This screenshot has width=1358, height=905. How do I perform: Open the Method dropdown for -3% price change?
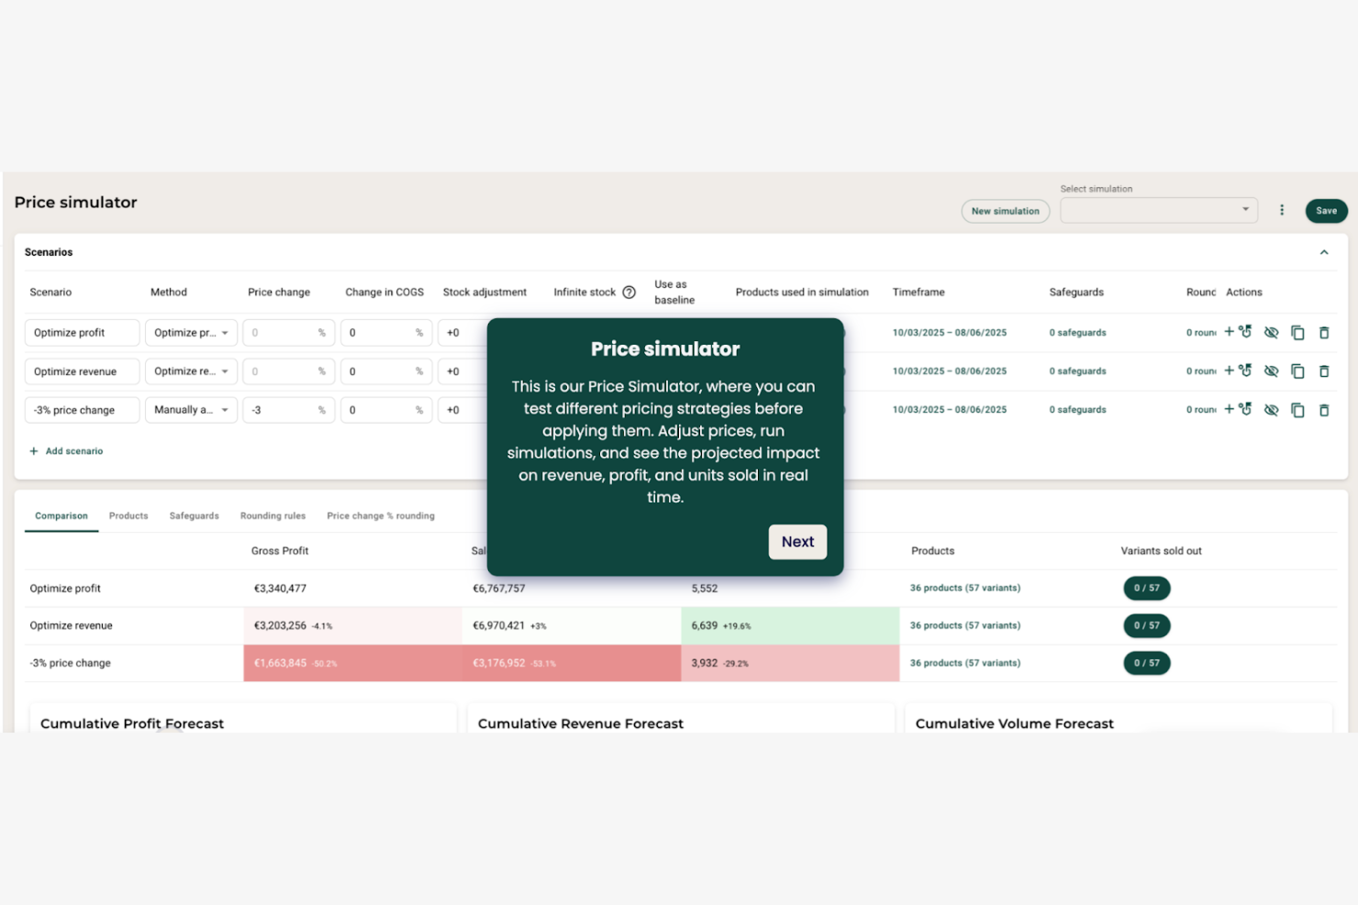[x=191, y=410]
